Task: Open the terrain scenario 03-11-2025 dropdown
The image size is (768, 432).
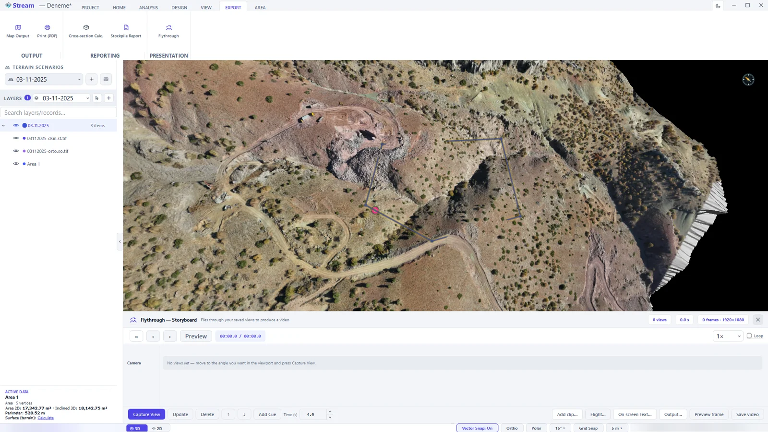Action: 44,79
